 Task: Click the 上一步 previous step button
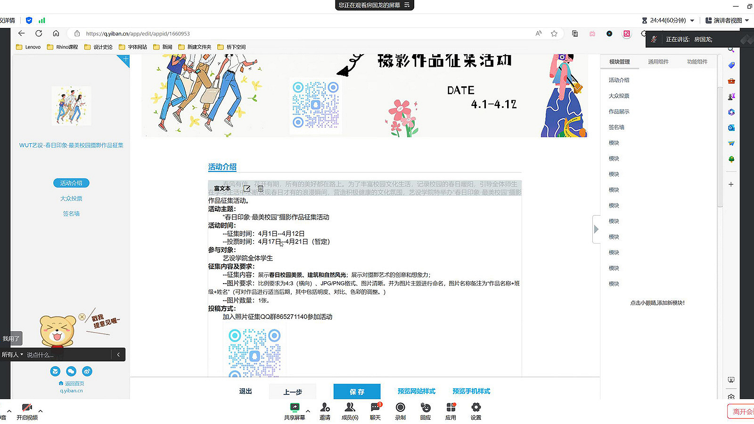293,391
